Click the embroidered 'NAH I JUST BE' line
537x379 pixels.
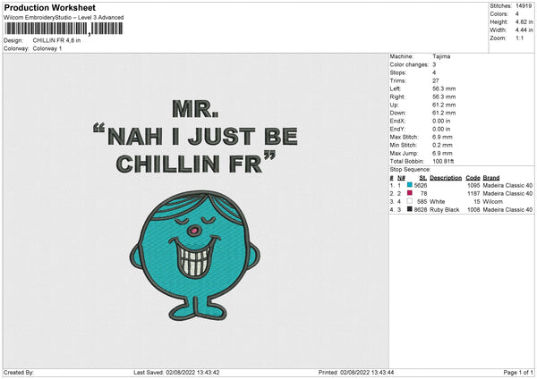click(195, 136)
